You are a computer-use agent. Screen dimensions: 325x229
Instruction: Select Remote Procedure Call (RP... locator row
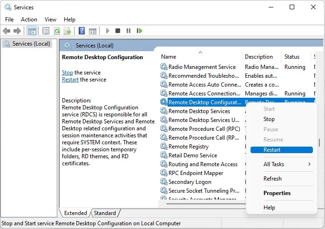[203, 138]
